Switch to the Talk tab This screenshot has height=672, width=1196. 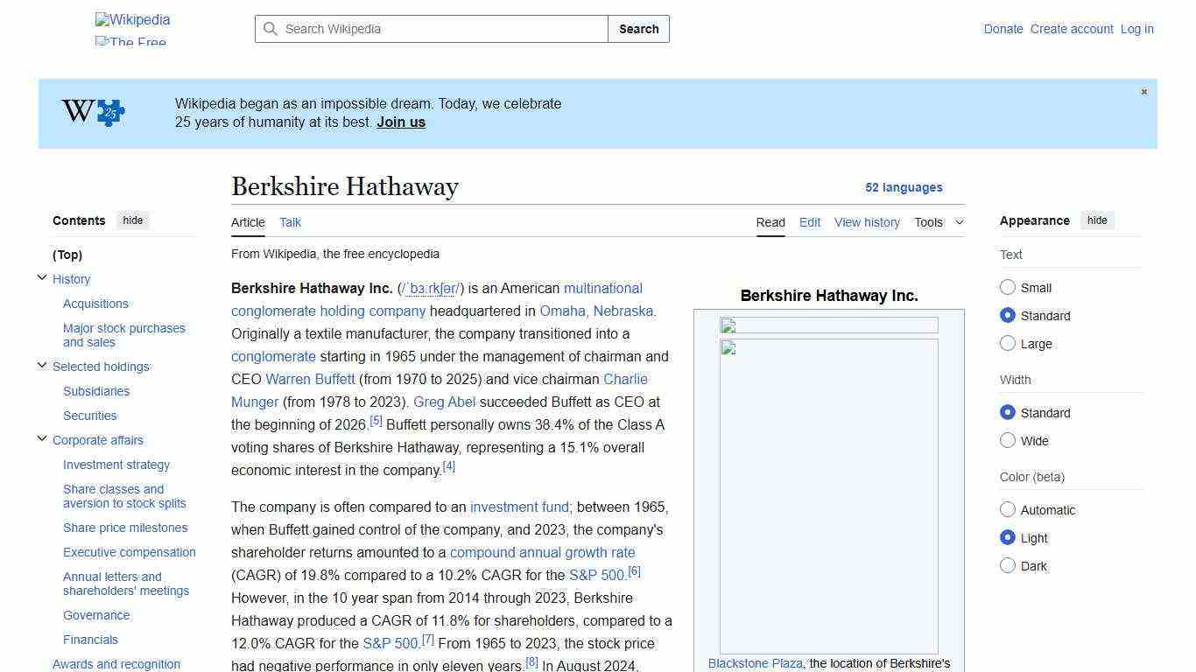[x=290, y=222]
